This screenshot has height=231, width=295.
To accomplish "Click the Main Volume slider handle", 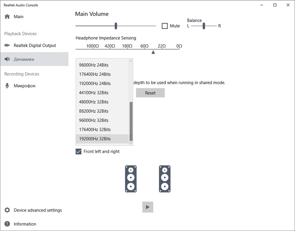I will [116, 26].
